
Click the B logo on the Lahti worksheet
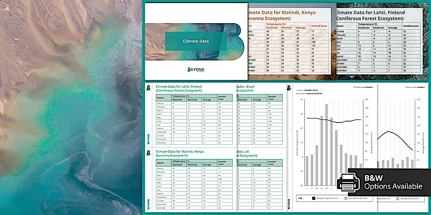point(148,88)
